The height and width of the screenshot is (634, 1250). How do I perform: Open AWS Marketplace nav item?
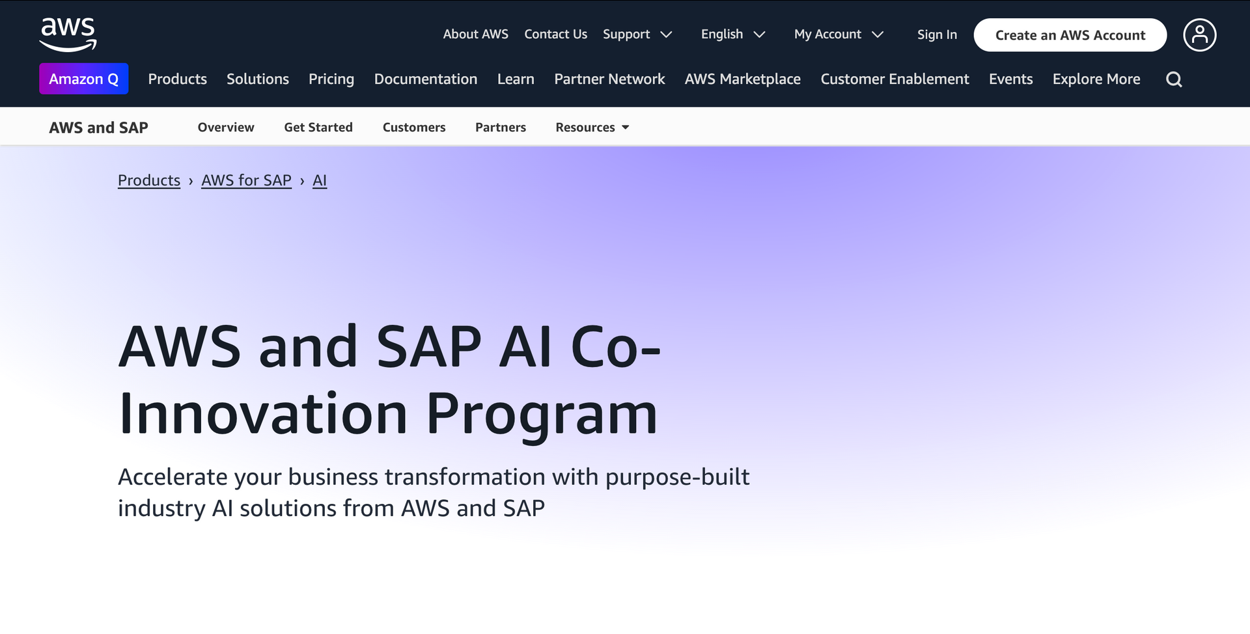(x=742, y=79)
